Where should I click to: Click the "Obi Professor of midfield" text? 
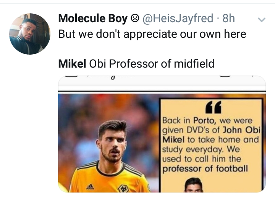[x=152, y=63]
